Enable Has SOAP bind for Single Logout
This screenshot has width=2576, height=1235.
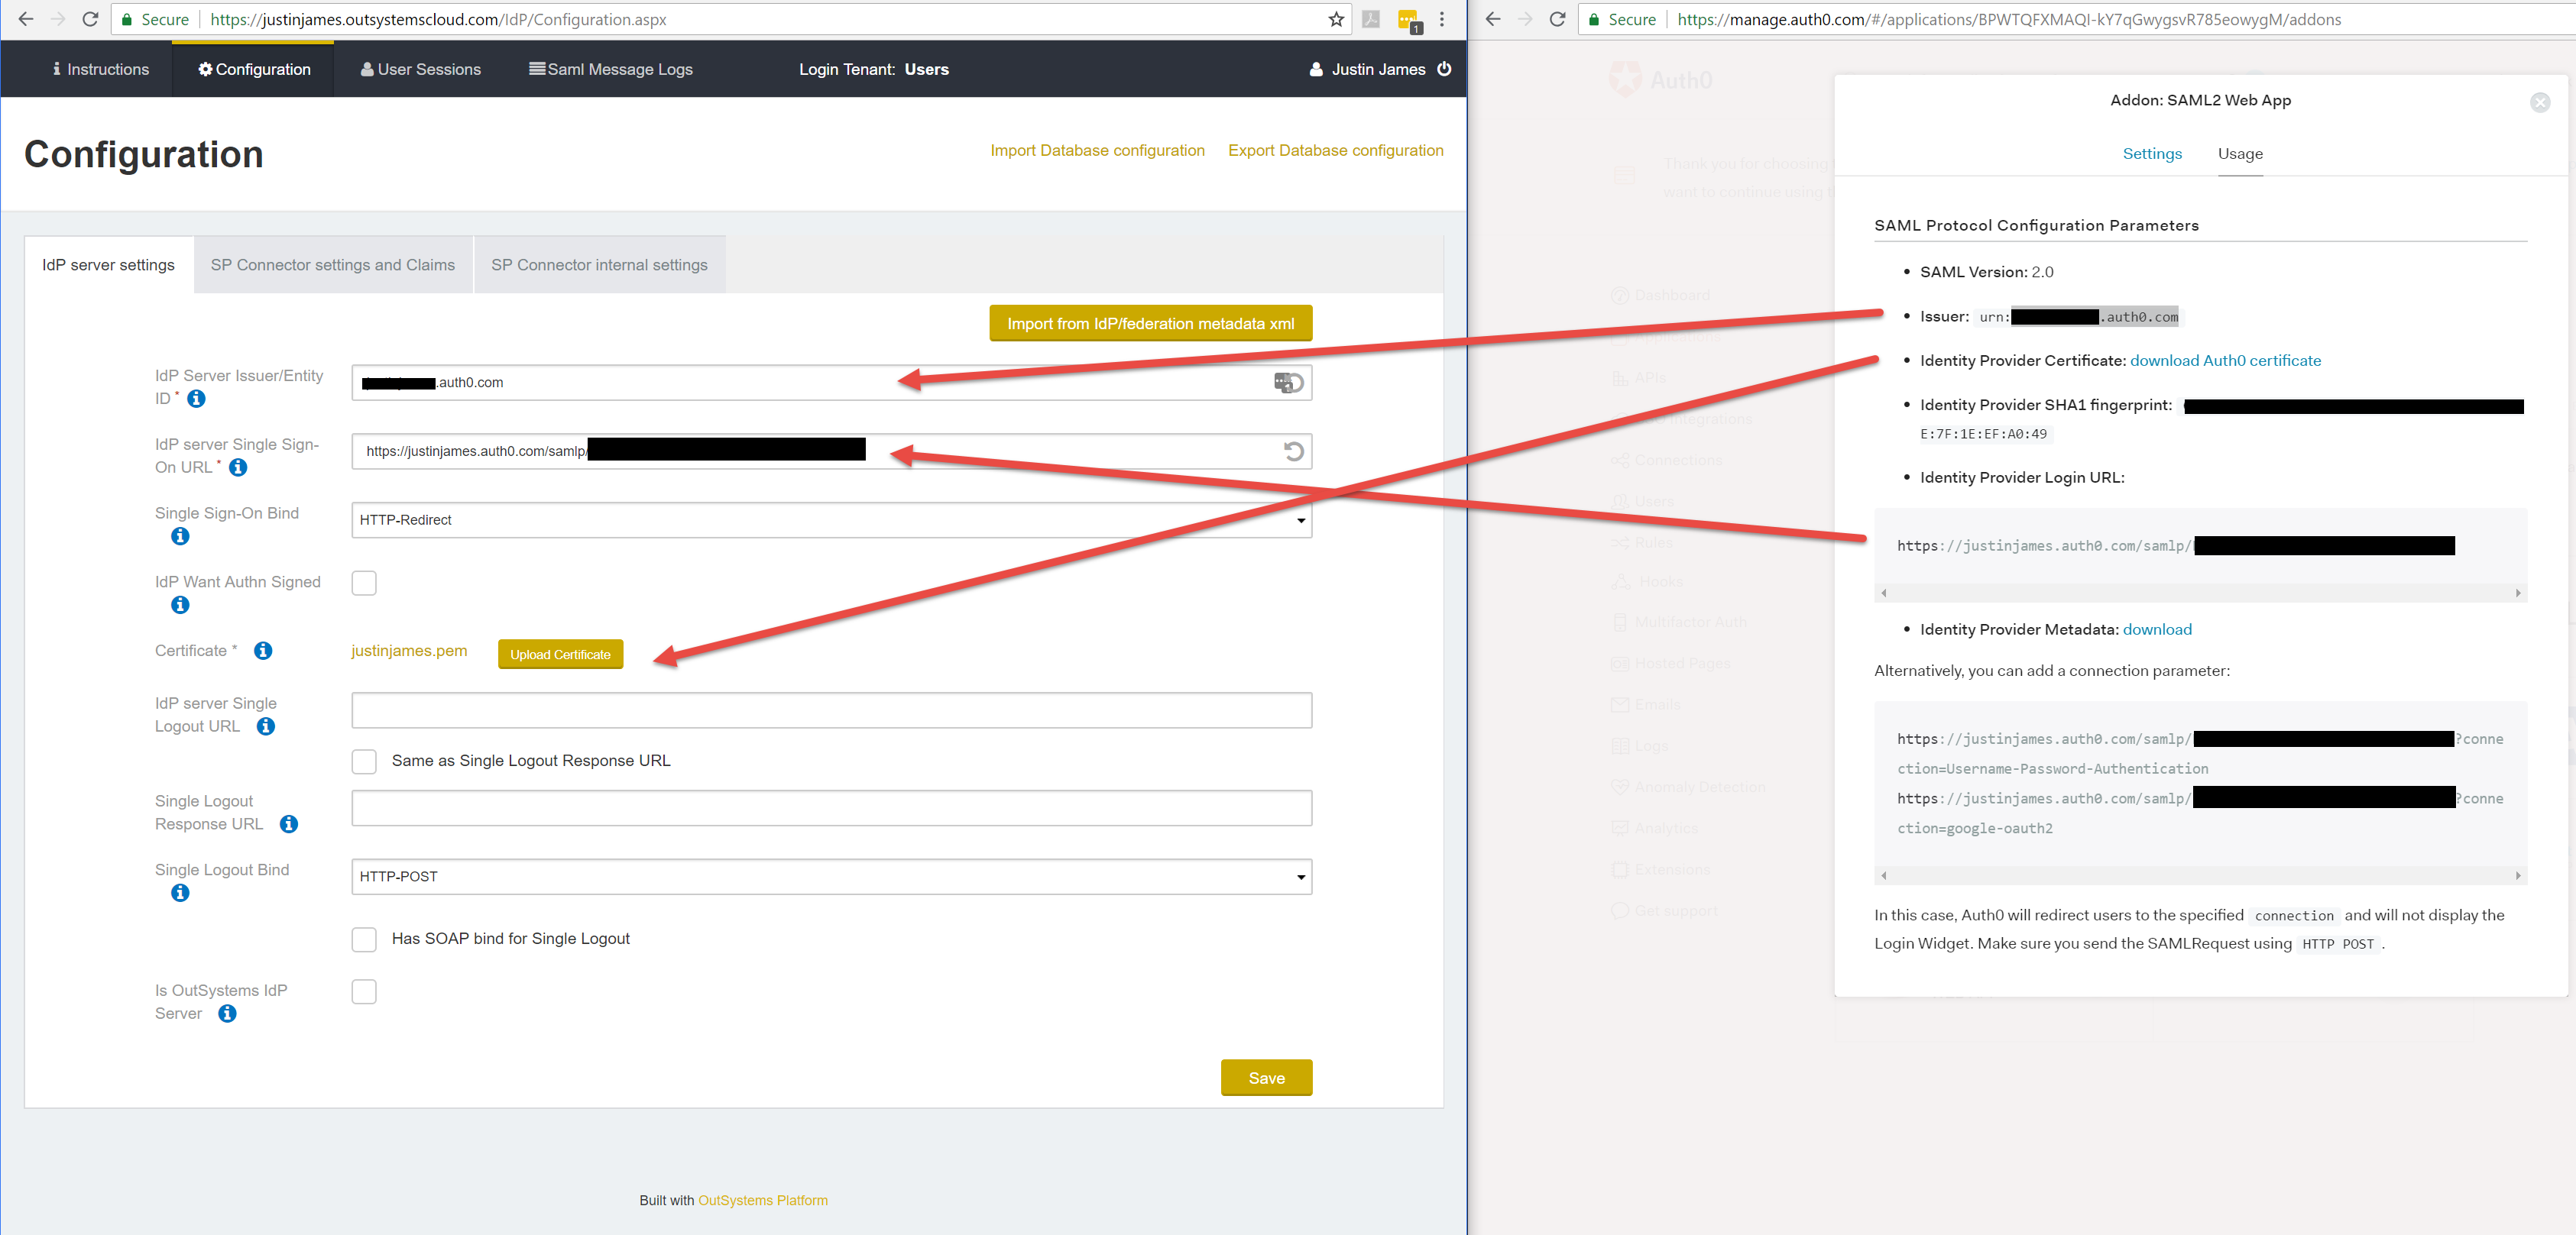pos(364,939)
